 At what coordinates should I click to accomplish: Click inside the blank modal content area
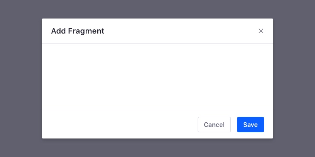pos(157,77)
